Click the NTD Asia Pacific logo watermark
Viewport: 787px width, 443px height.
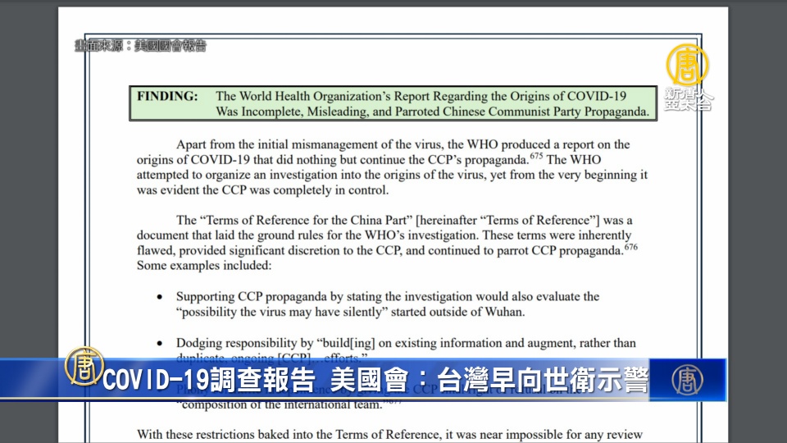pyautogui.click(x=687, y=76)
